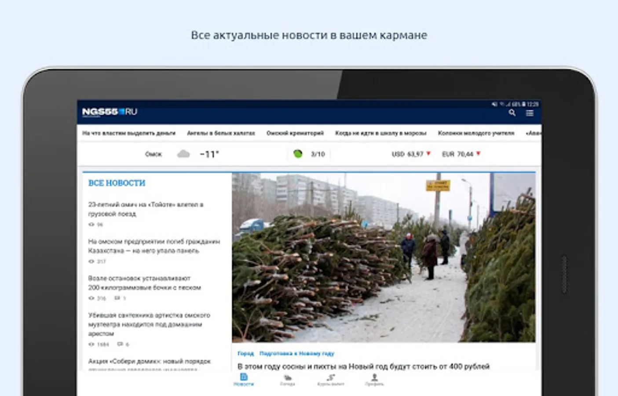The height and width of the screenshot is (396, 618).
Task: Open topic 'Колонки молодого учителя'
Action: [476, 133]
